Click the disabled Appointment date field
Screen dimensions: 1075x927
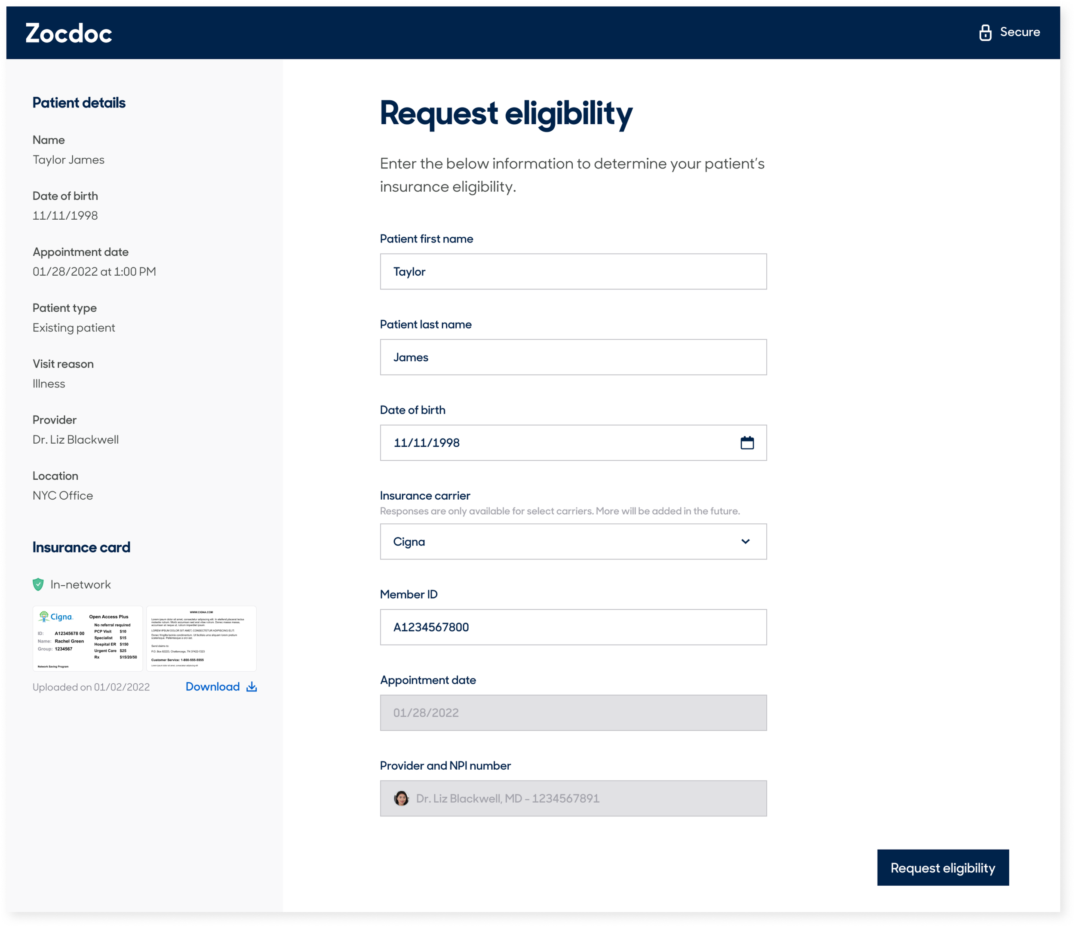click(573, 713)
